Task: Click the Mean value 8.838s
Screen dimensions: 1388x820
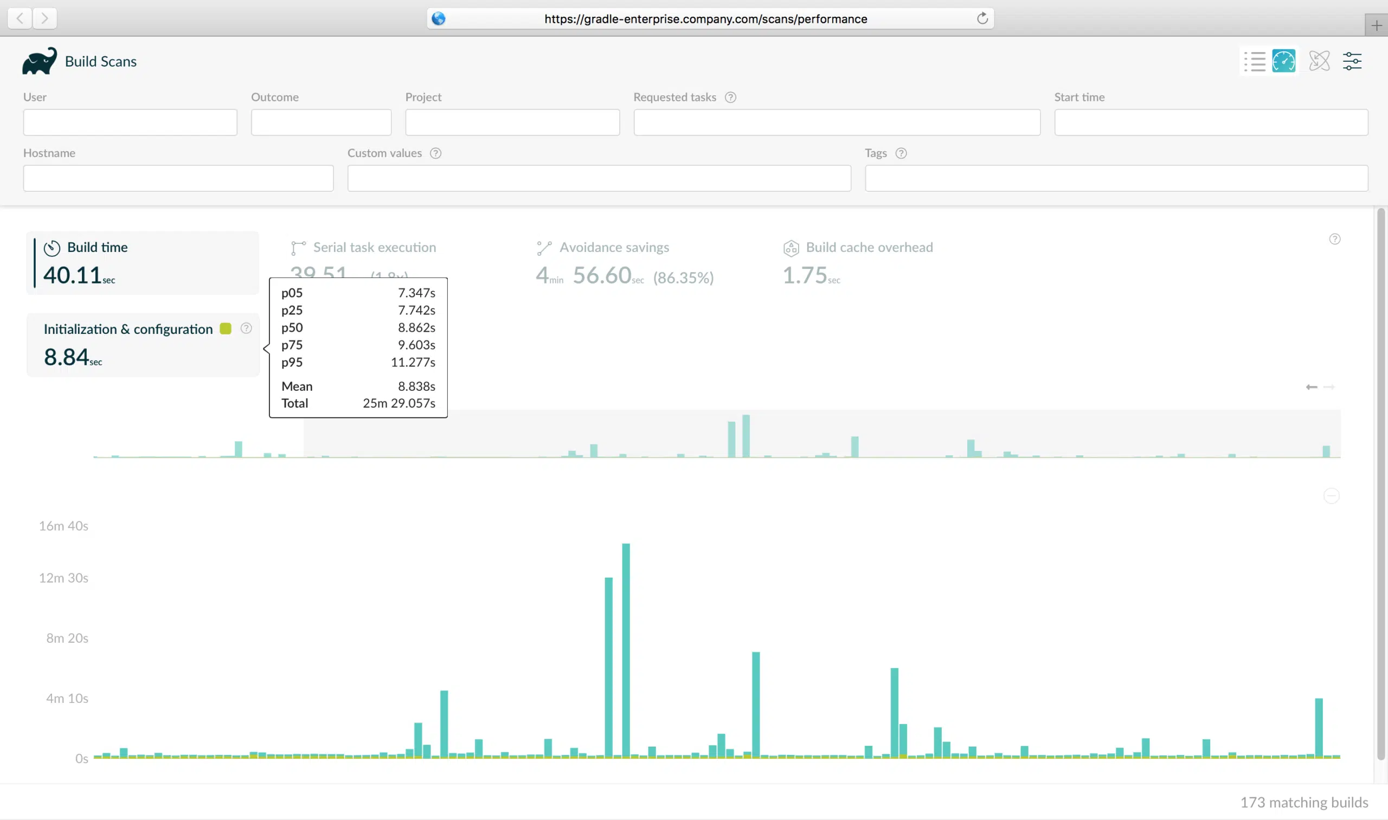Action: (416, 386)
